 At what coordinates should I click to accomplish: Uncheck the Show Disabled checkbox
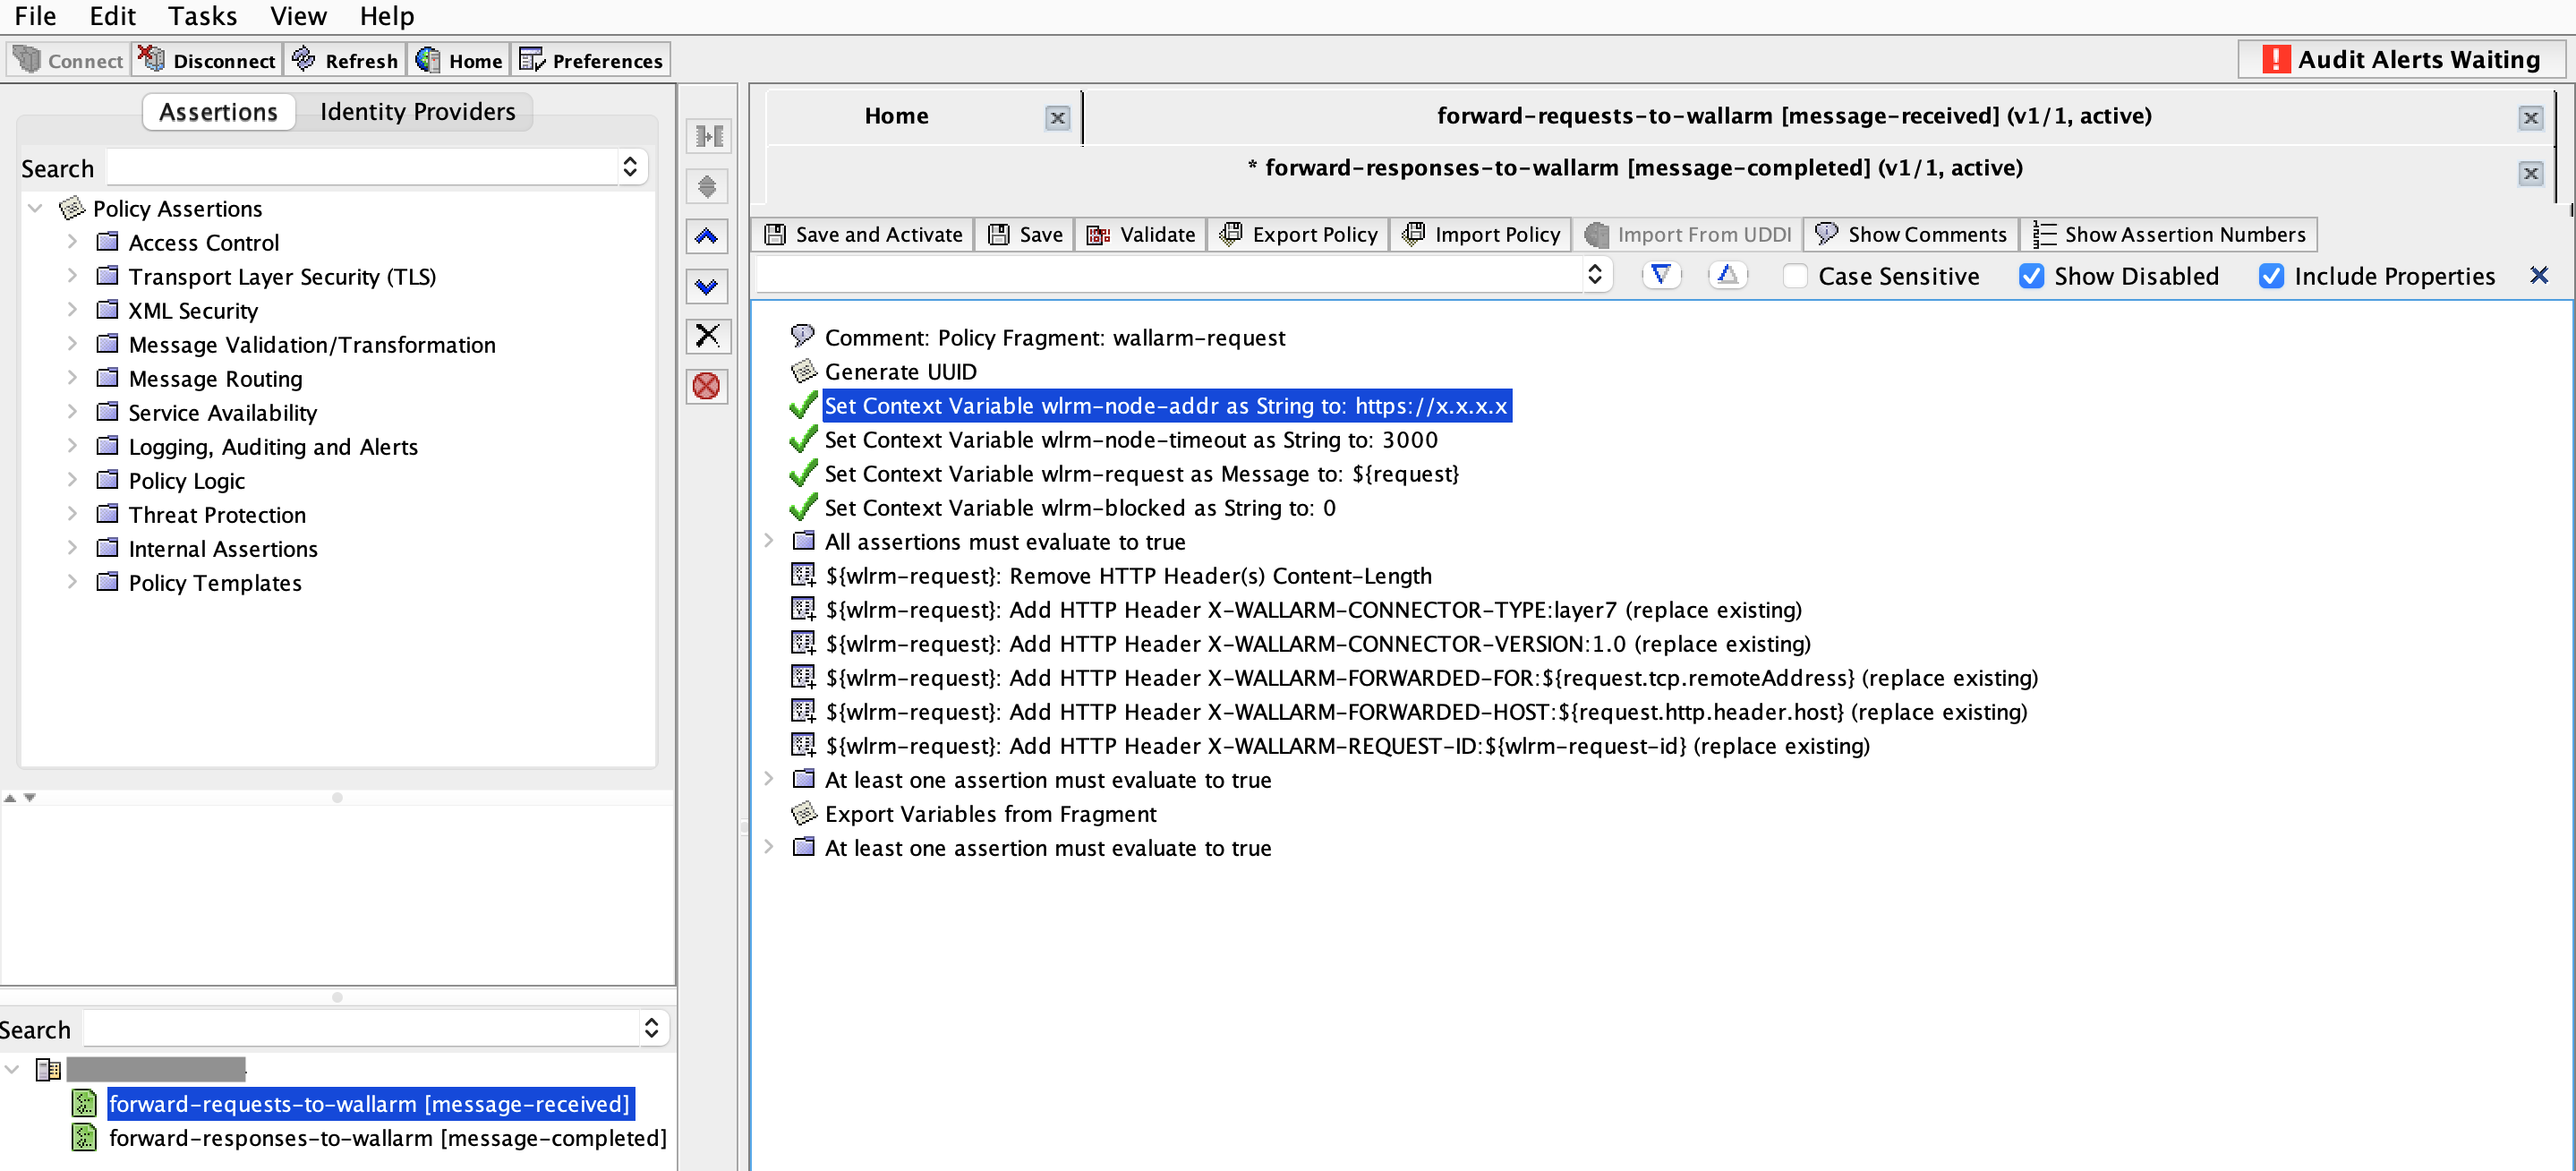(x=2030, y=276)
